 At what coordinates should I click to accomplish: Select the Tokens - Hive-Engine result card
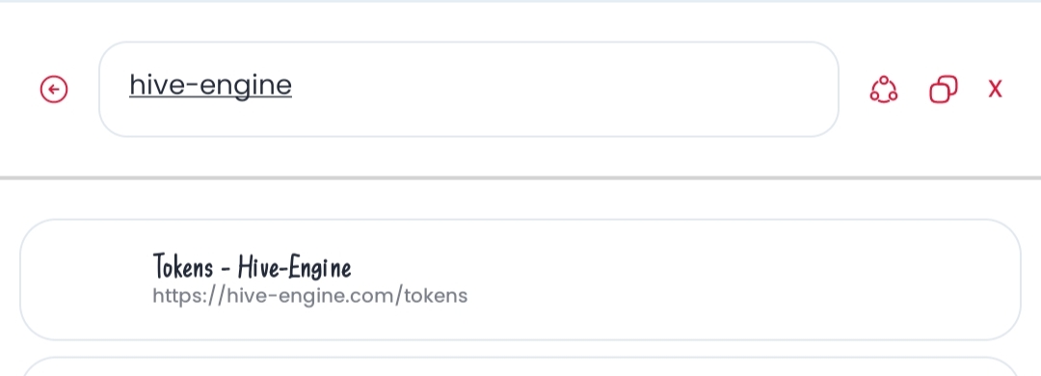point(520,280)
